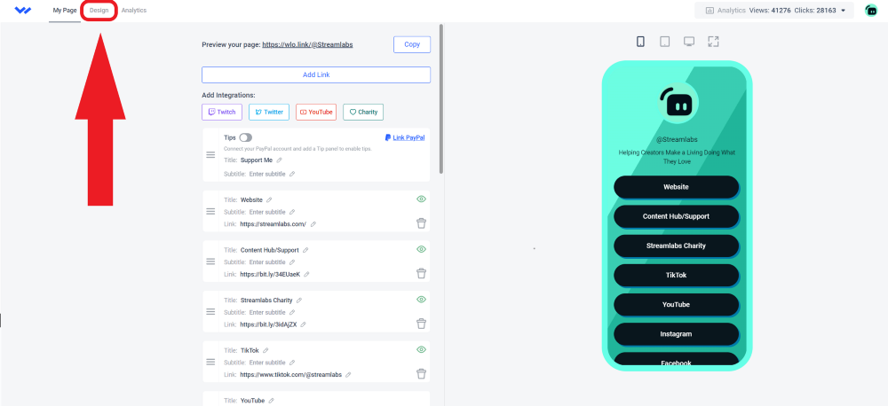The image size is (888, 406).
Task: Open the Link PayPal link
Action: (x=405, y=137)
